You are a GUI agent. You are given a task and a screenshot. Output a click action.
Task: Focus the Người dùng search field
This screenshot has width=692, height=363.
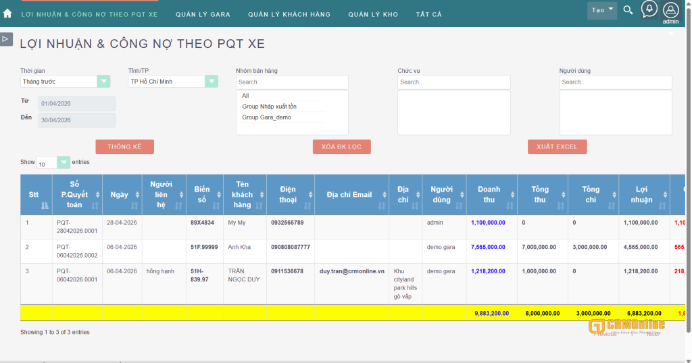(616, 82)
